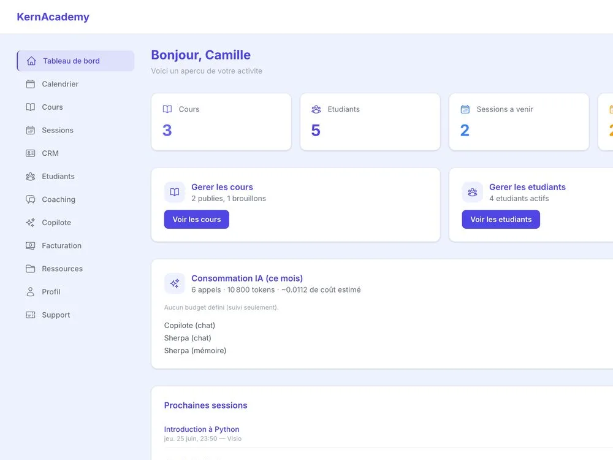Open Ressources from the sidebar
The image size is (613, 460).
click(75, 269)
